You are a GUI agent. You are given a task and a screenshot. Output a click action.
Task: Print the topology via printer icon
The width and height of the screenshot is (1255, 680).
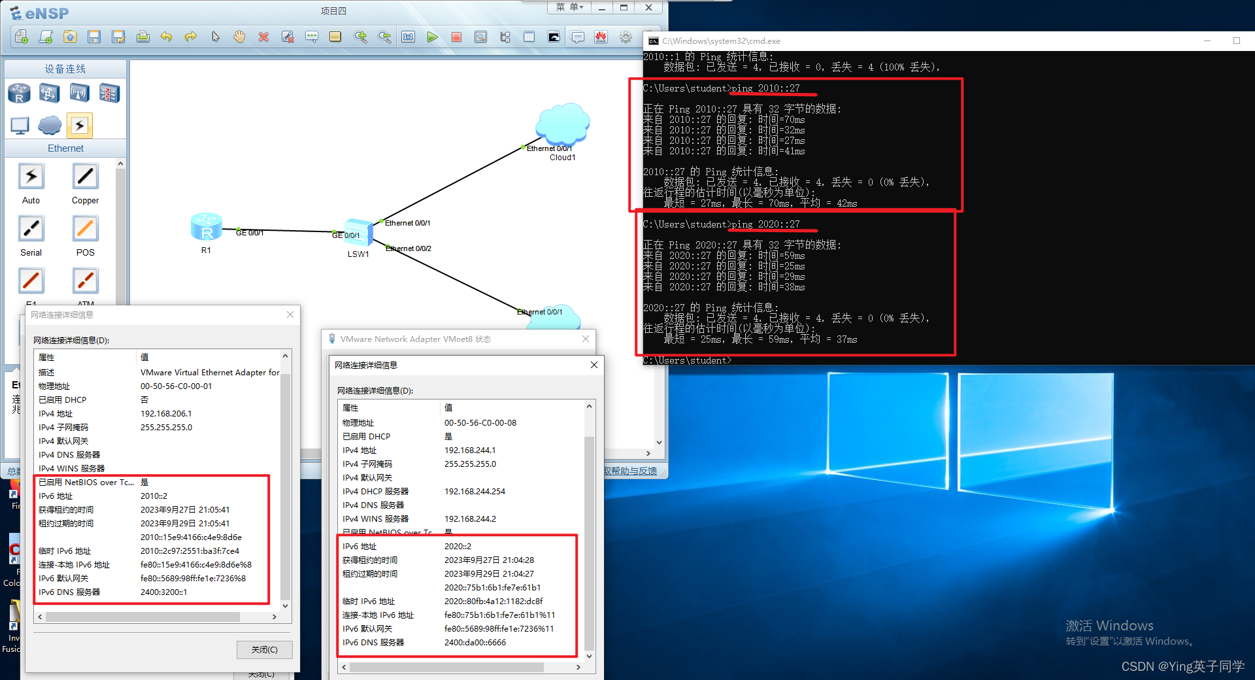pos(142,37)
